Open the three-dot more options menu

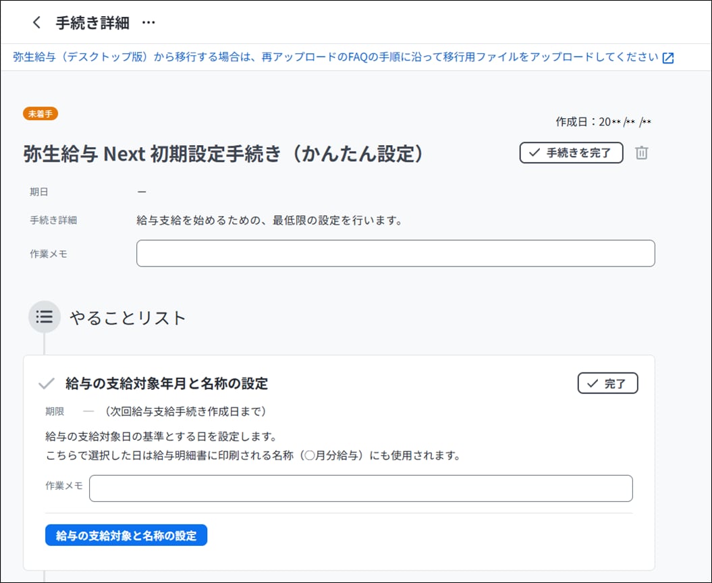pos(148,22)
